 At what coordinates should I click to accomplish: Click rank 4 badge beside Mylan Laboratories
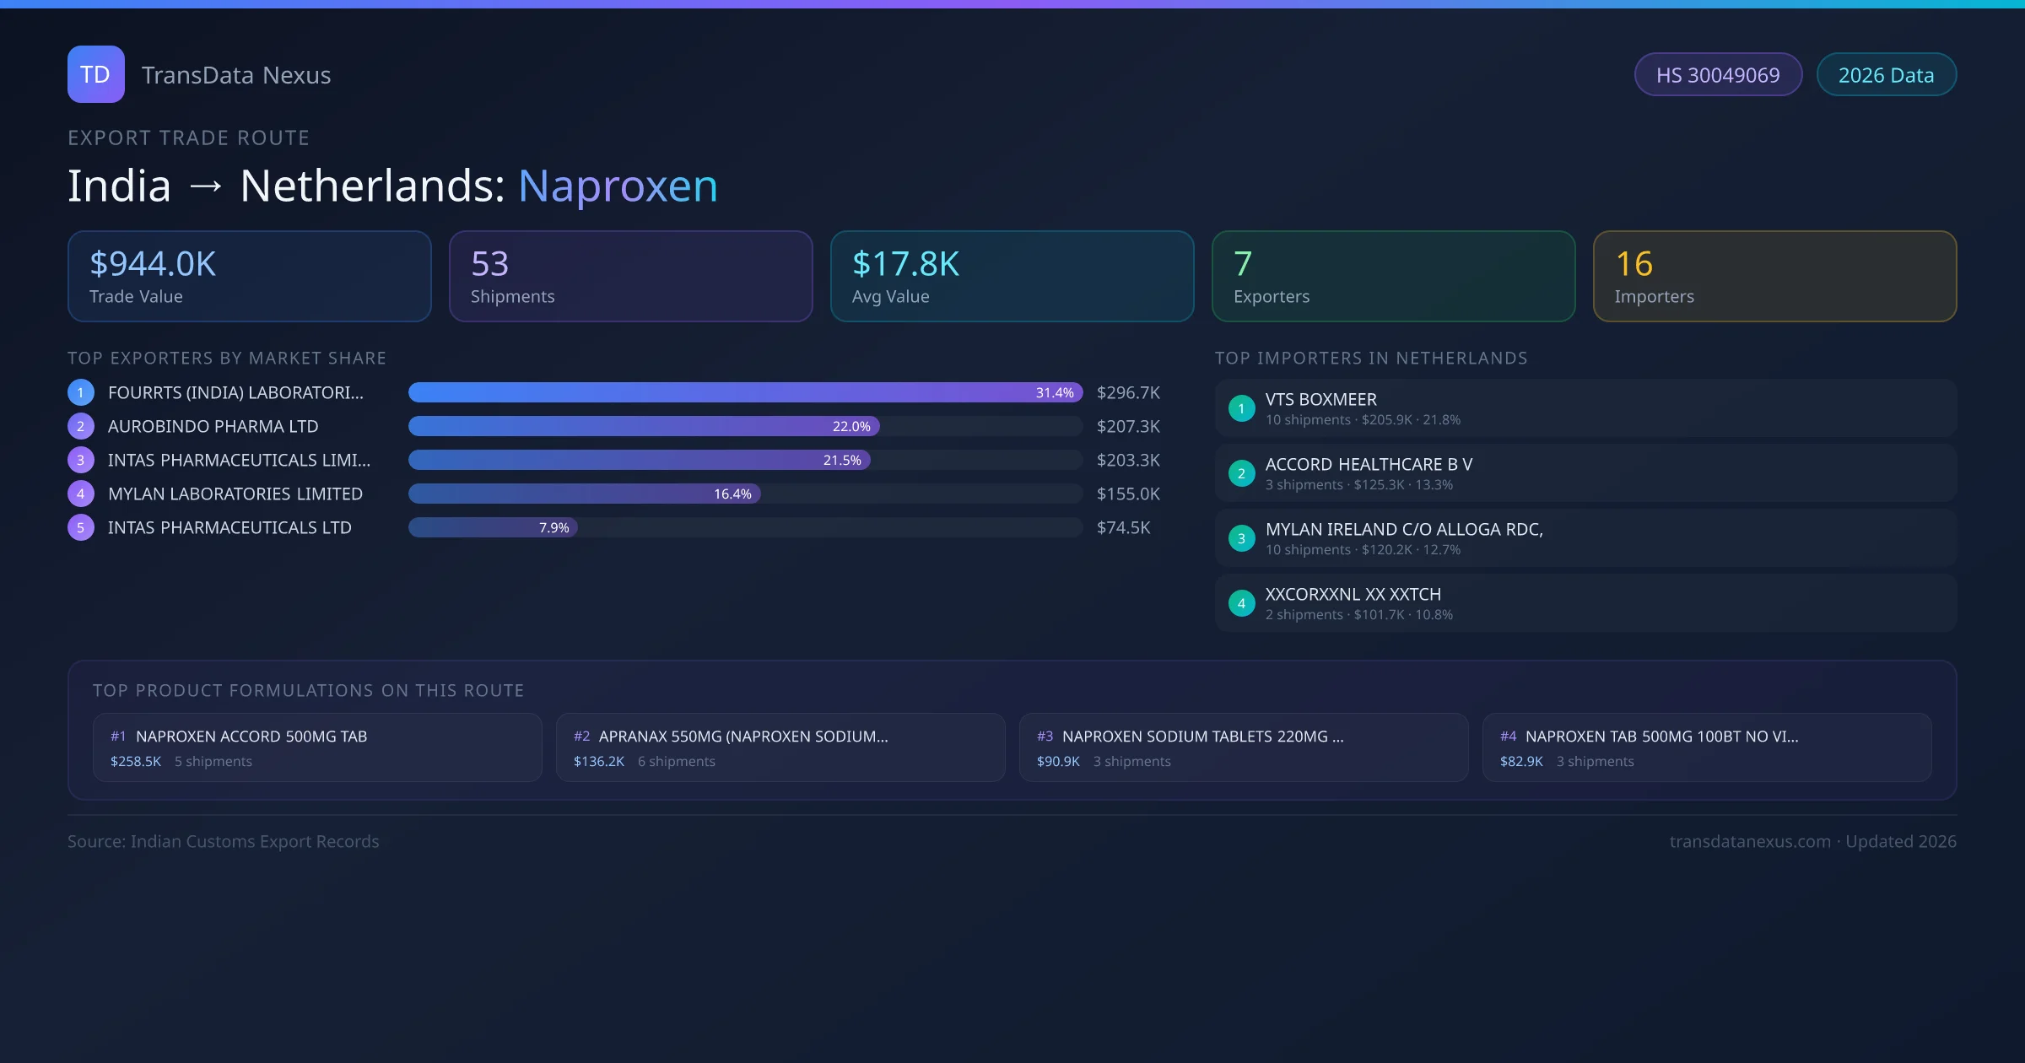click(x=80, y=494)
